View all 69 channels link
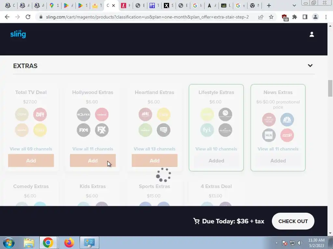This screenshot has width=333, height=249. [x=31, y=149]
